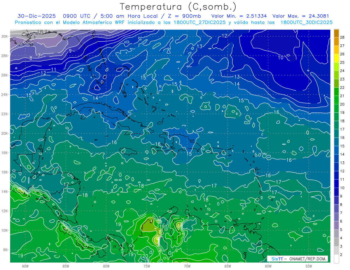The height and width of the screenshot is (270, 350).
Task: Click the purple swatch between 5 and 6
Action: pos(336,225)
